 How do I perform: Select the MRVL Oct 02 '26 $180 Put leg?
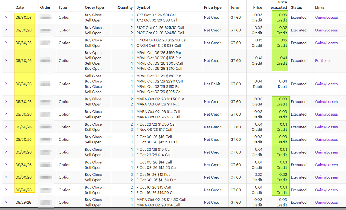coord(159,76)
